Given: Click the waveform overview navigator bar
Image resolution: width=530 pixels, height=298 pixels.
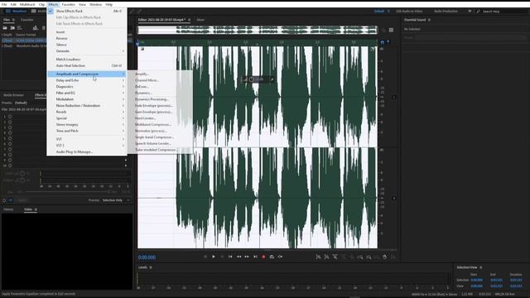Looking at the screenshot, I should click(258, 30).
